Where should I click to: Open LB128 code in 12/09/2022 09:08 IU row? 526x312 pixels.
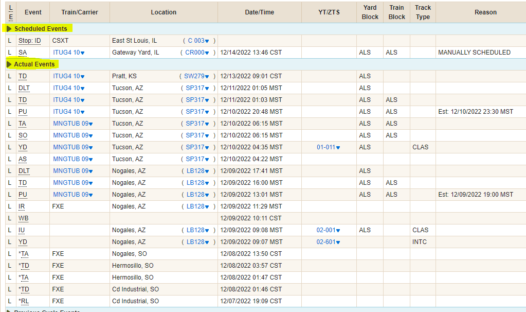(x=197, y=230)
